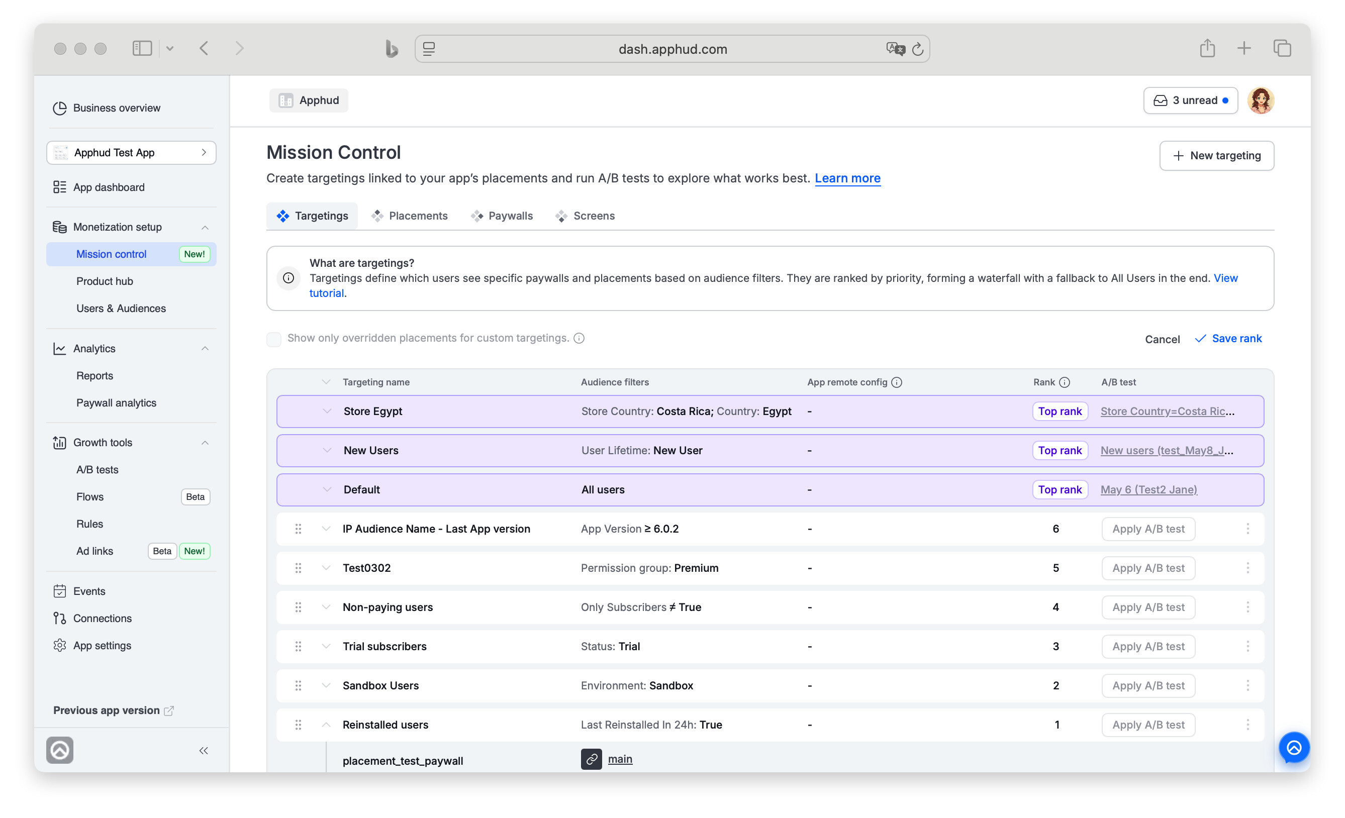Click the drag handle of IP Audience Name row
This screenshot has height=818, width=1345.
pos(298,528)
